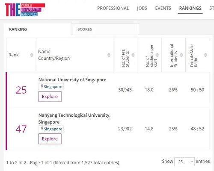Screen dimensions: 214x171
Task: Sort table by Rank column arrows
Action: 32,55
